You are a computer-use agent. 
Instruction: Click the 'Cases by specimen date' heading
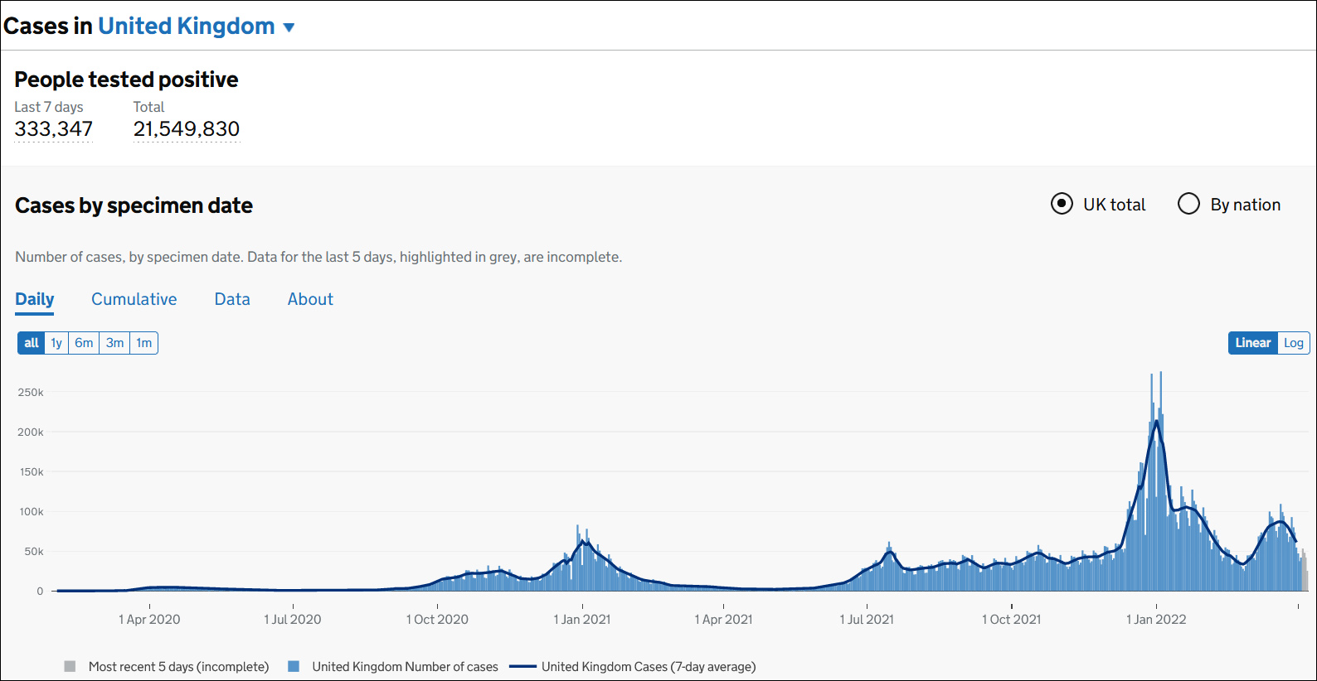click(134, 205)
